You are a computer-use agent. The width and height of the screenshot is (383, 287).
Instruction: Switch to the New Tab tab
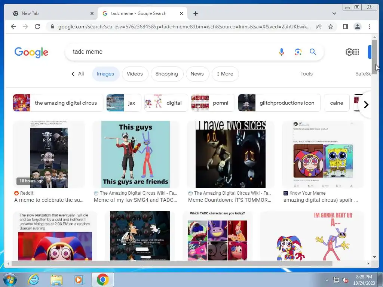tap(51, 13)
